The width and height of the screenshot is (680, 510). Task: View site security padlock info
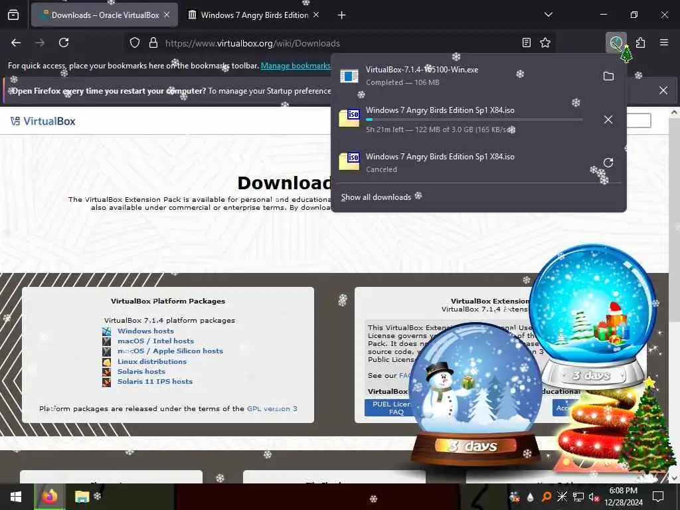tap(153, 43)
